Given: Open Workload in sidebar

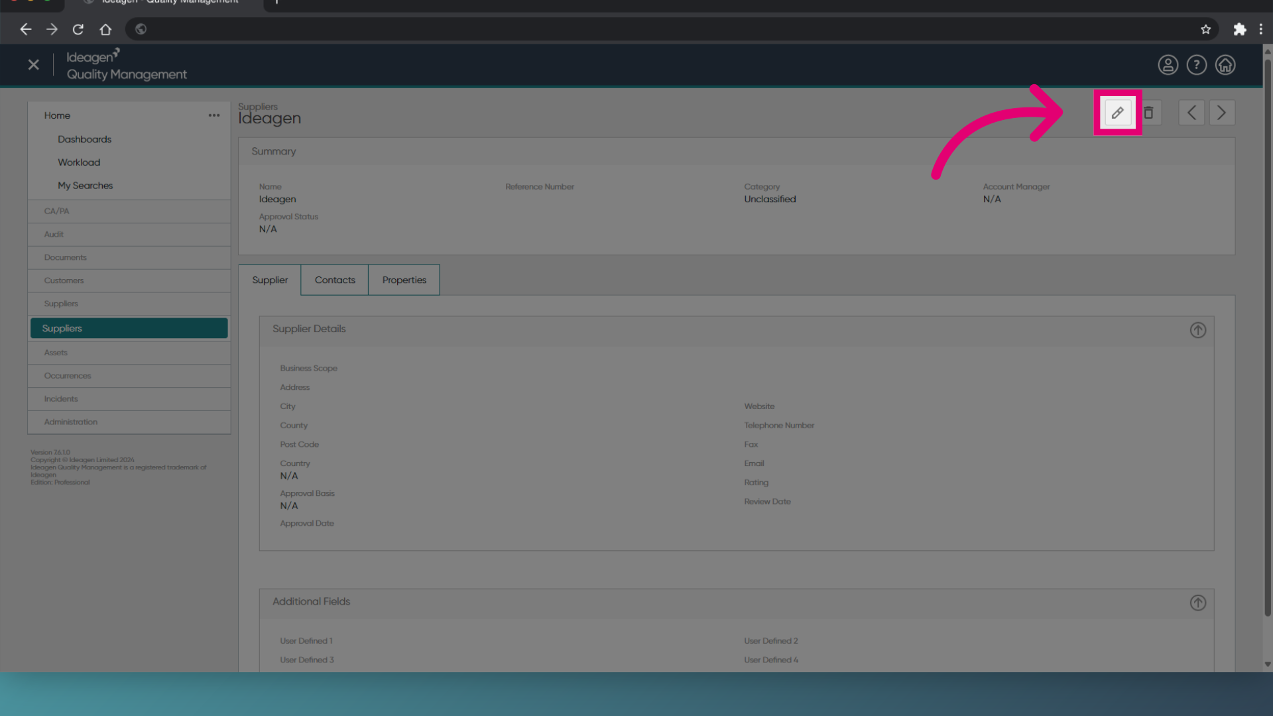Looking at the screenshot, I should click(x=79, y=162).
